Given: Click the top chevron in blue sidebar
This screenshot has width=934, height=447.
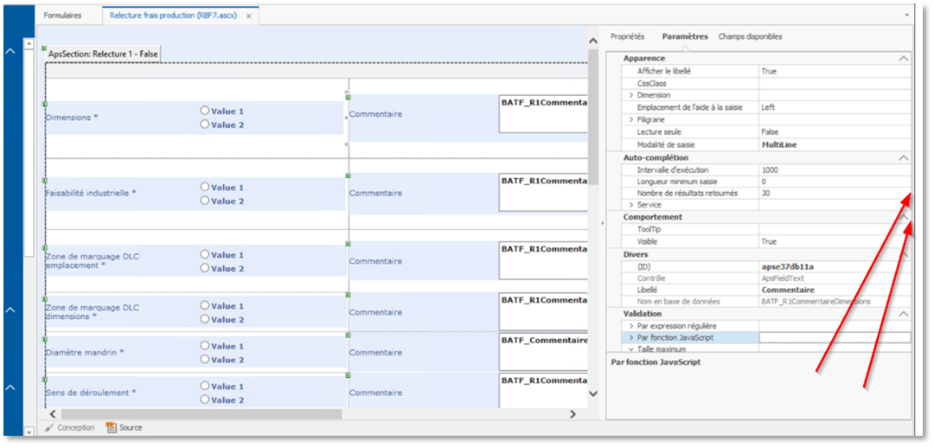Looking at the screenshot, I should (10, 51).
